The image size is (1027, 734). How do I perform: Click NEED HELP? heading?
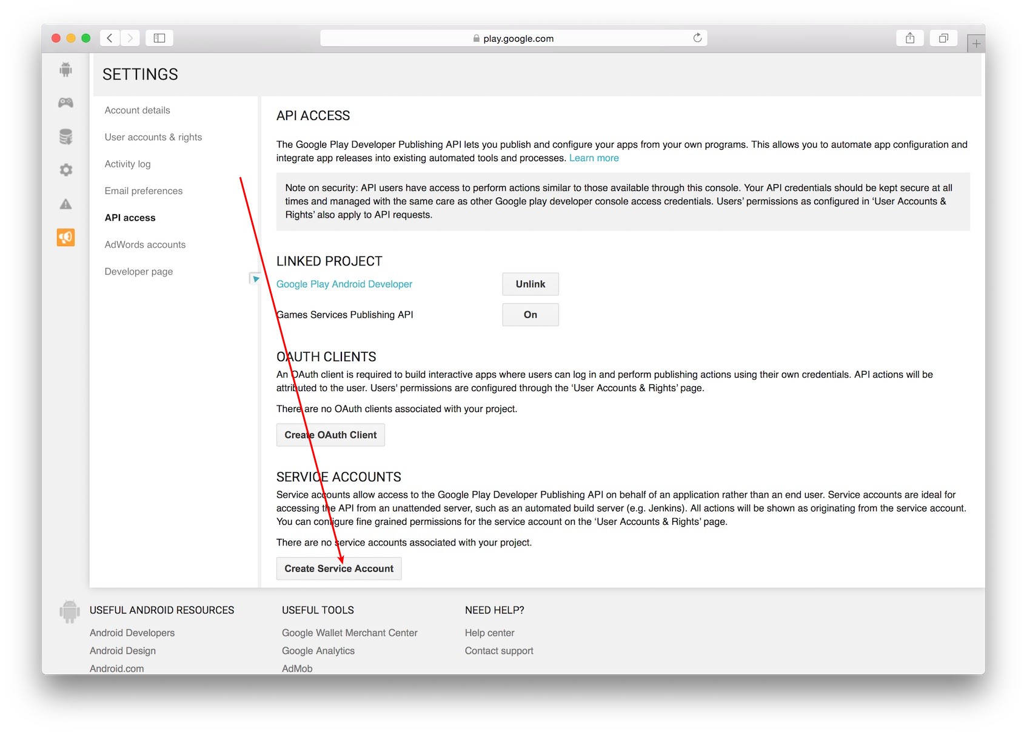(x=495, y=610)
